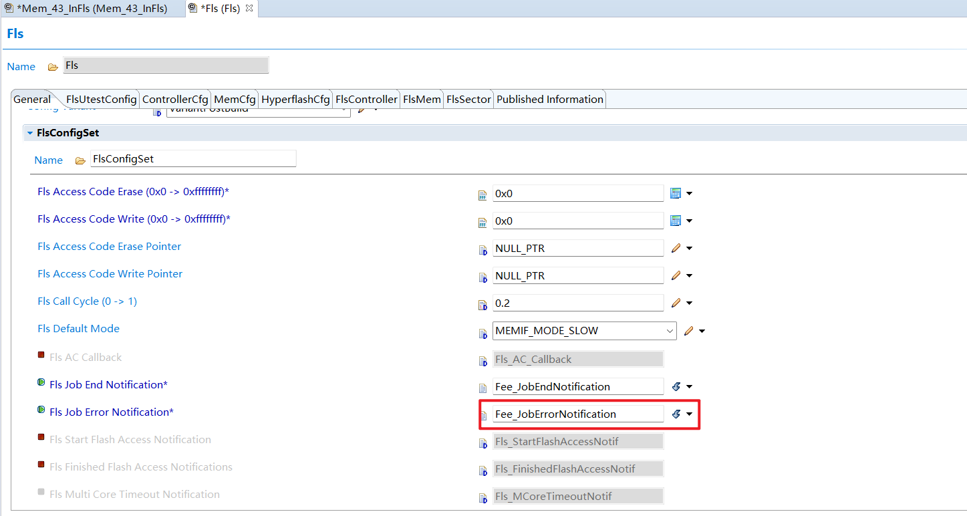Click calculator icon for Fls Access Code Write
Screen dimensions: 967x516
coord(676,221)
